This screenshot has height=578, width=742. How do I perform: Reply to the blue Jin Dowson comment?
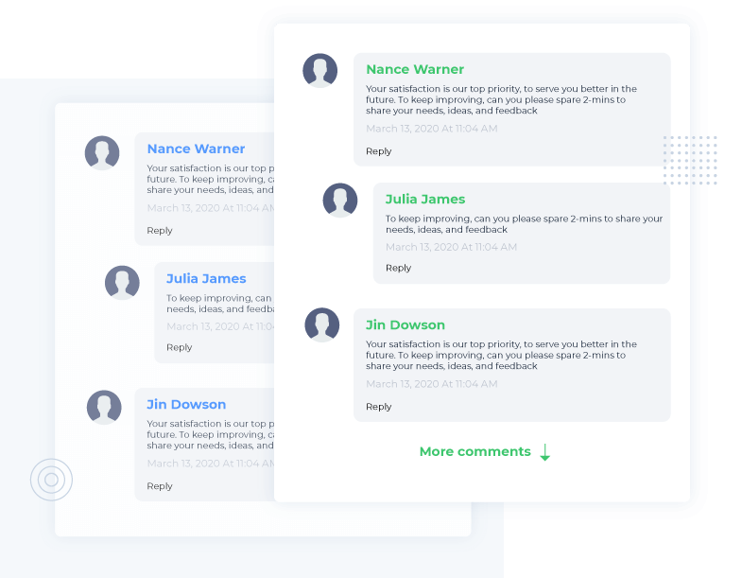pos(160,486)
